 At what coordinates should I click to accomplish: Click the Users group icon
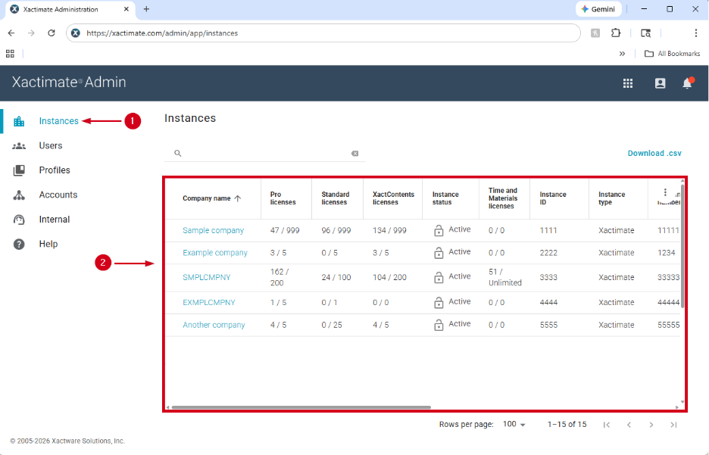[x=19, y=146]
